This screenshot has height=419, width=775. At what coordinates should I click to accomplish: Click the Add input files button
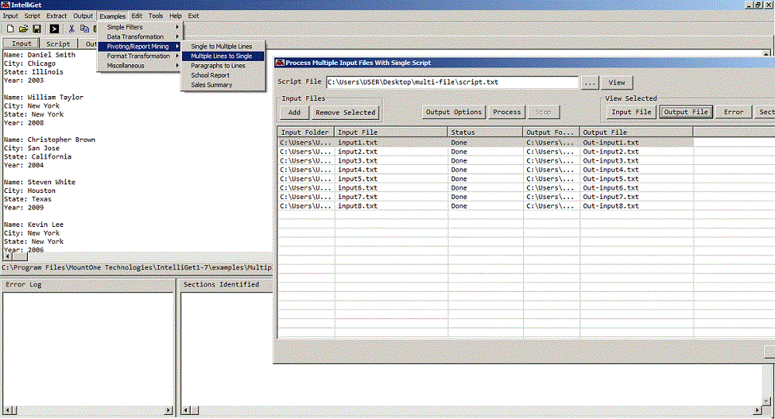294,112
